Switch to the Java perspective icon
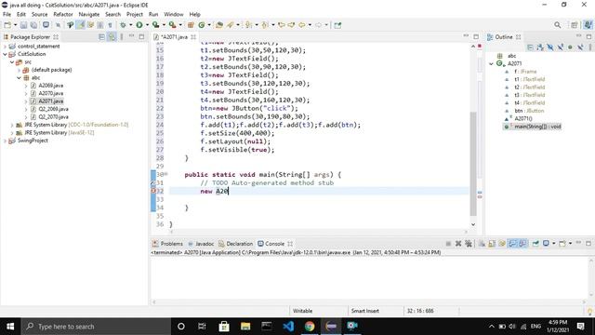This screenshot has height=335, width=595. pyautogui.click(x=588, y=25)
